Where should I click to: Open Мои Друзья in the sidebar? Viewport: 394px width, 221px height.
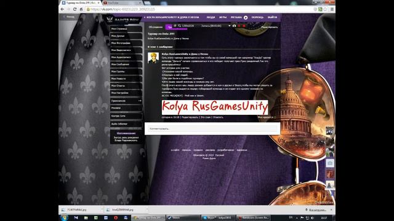click(126, 36)
